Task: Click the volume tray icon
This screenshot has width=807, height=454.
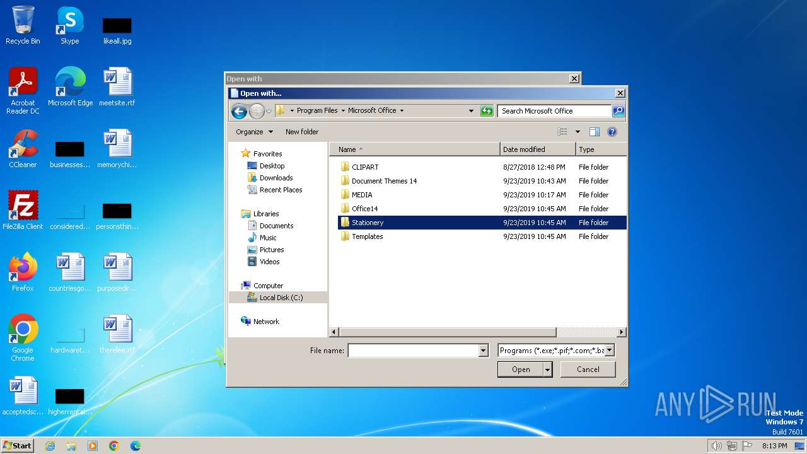Action: (x=716, y=446)
